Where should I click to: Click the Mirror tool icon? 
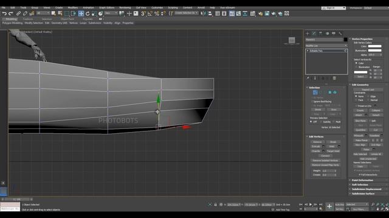pos(203,13)
